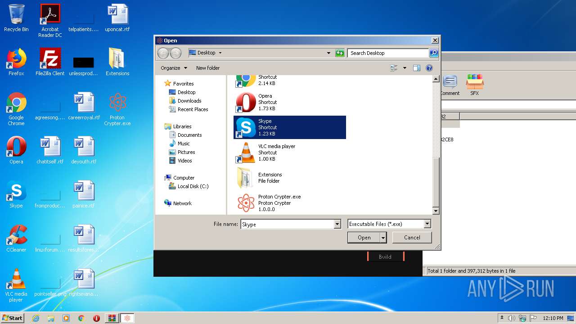Click the back navigation arrow in Open dialog
Viewport: 576px width, 324px height.
point(163,53)
